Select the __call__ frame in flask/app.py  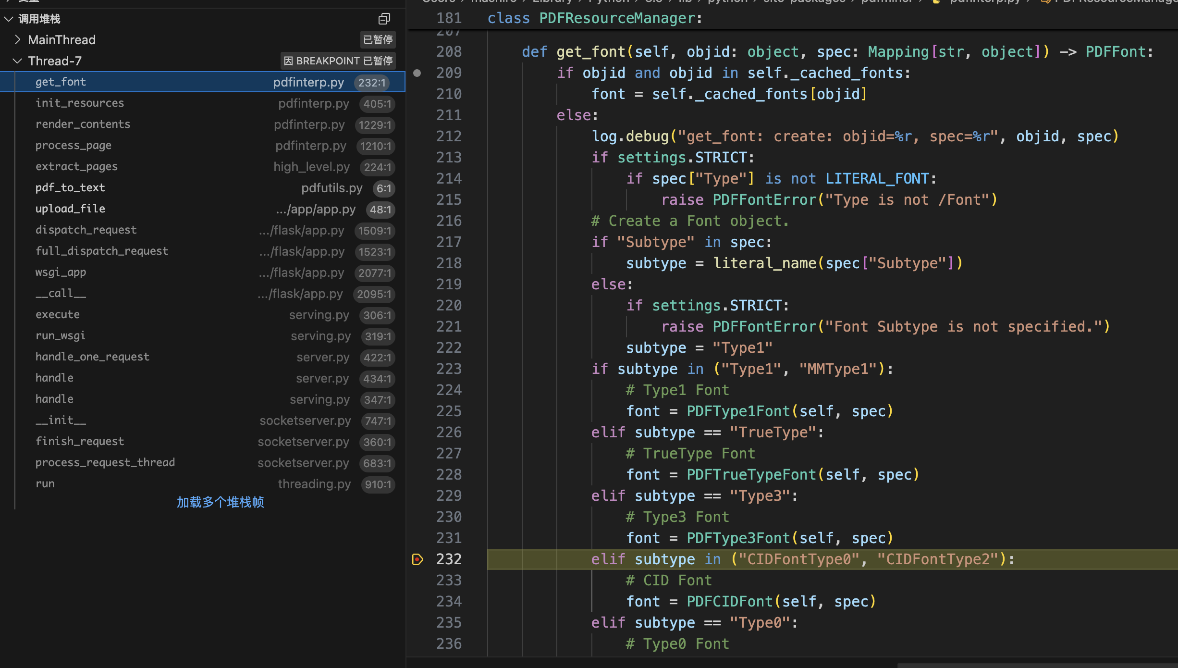(202, 293)
